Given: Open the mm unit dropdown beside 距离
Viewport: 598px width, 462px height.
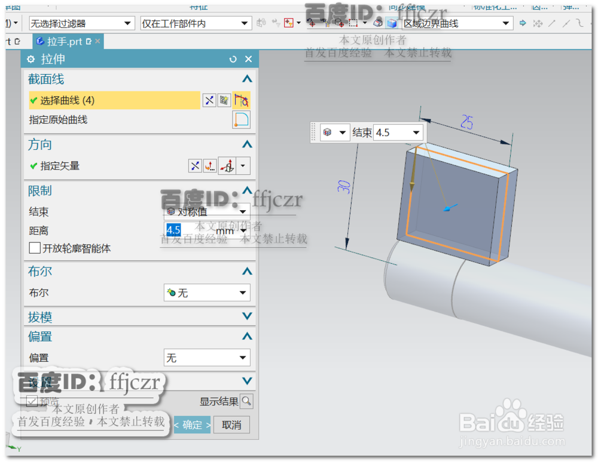Looking at the screenshot, I should point(243,230).
